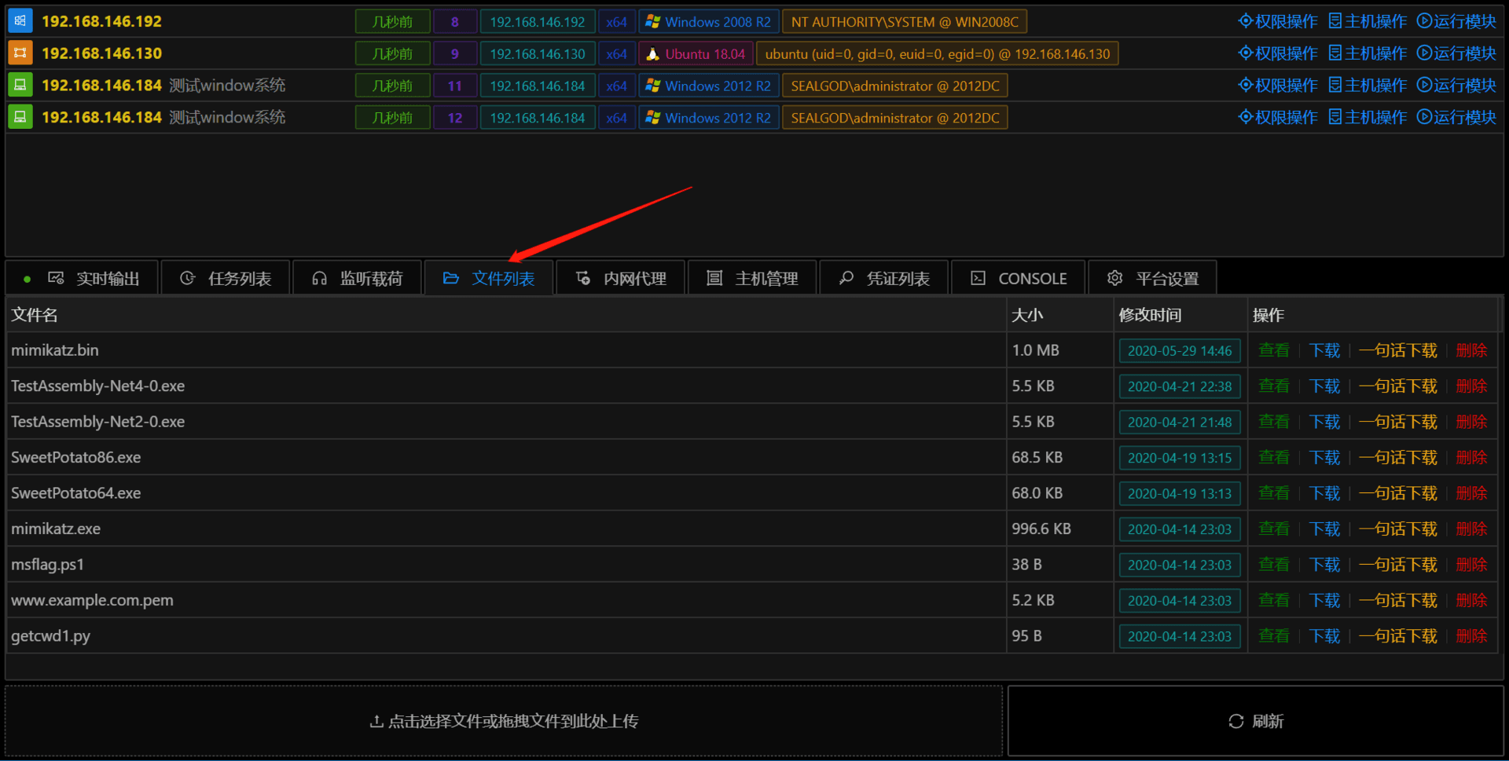Click the refresh 刷新 button
The image size is (1509, 761).
point(1255,721)
